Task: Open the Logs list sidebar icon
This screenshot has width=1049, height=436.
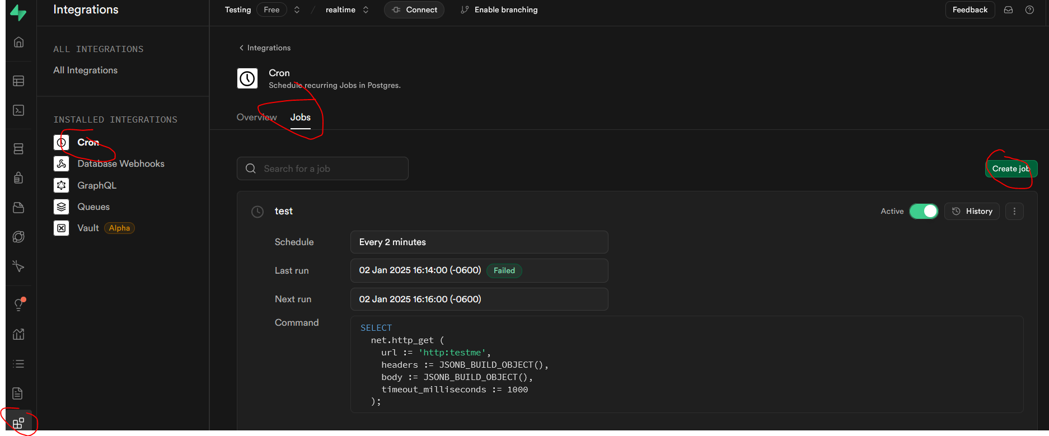Action: (x=18, y=364)
